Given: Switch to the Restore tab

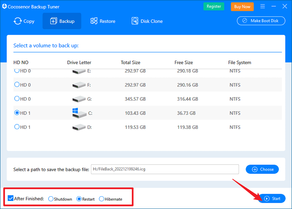Looking at the screenshot, I should coord(103,21).
